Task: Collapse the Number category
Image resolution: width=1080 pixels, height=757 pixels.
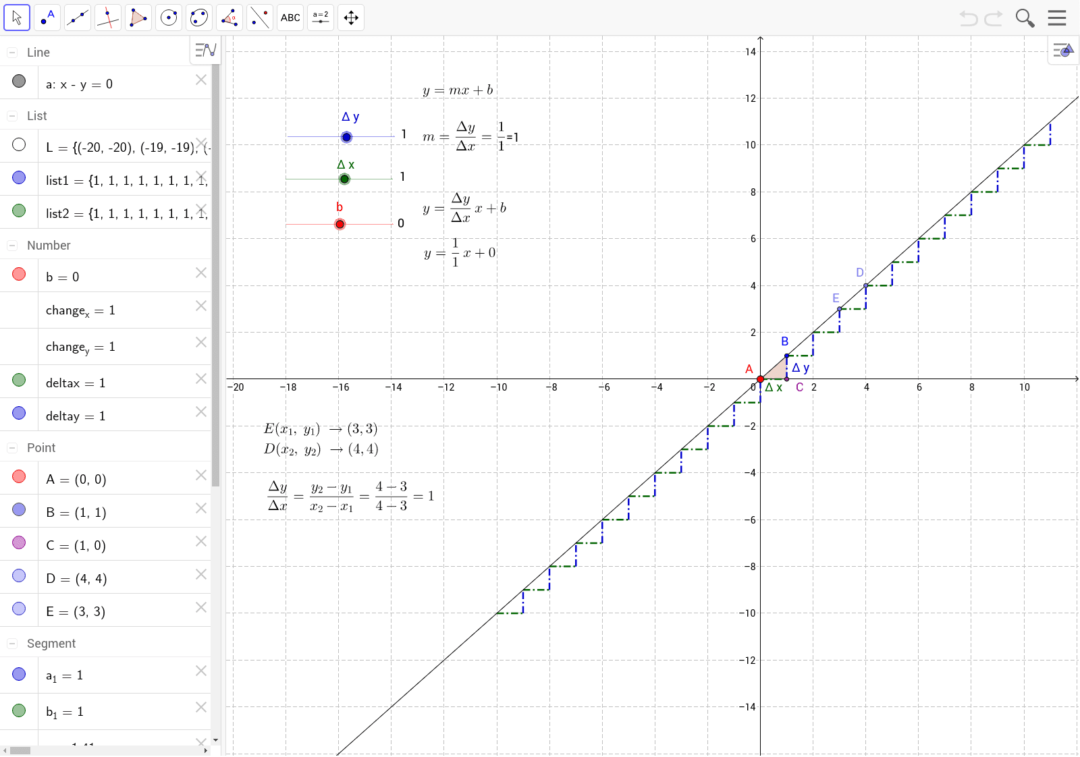Action: coord(11,246)
